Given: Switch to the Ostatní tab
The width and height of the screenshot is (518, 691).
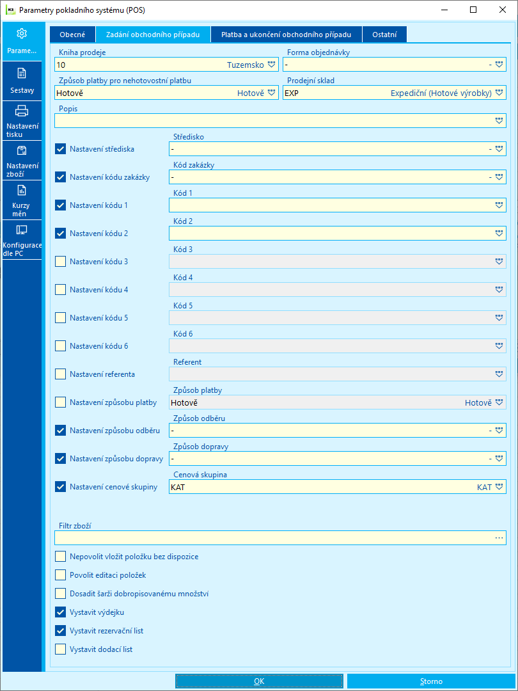Looking at the screenshot, I should click(x=384, y=35).
